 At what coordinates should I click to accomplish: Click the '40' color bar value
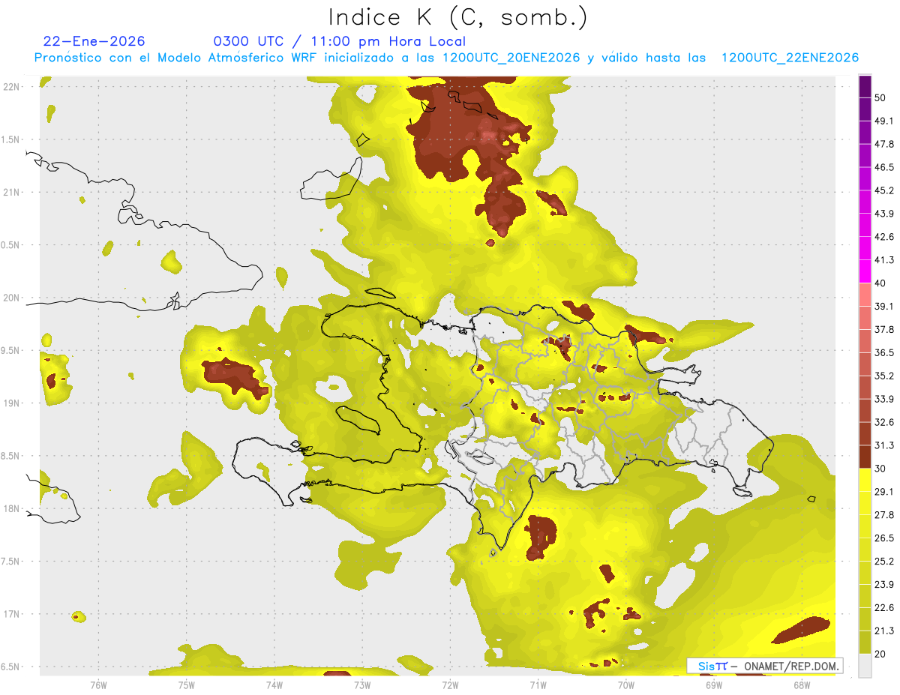(880, 283)
